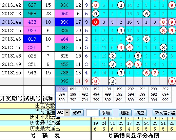Click the red circled 9 in the prediction row
176x140 pixels.
(x=172, y=81)
